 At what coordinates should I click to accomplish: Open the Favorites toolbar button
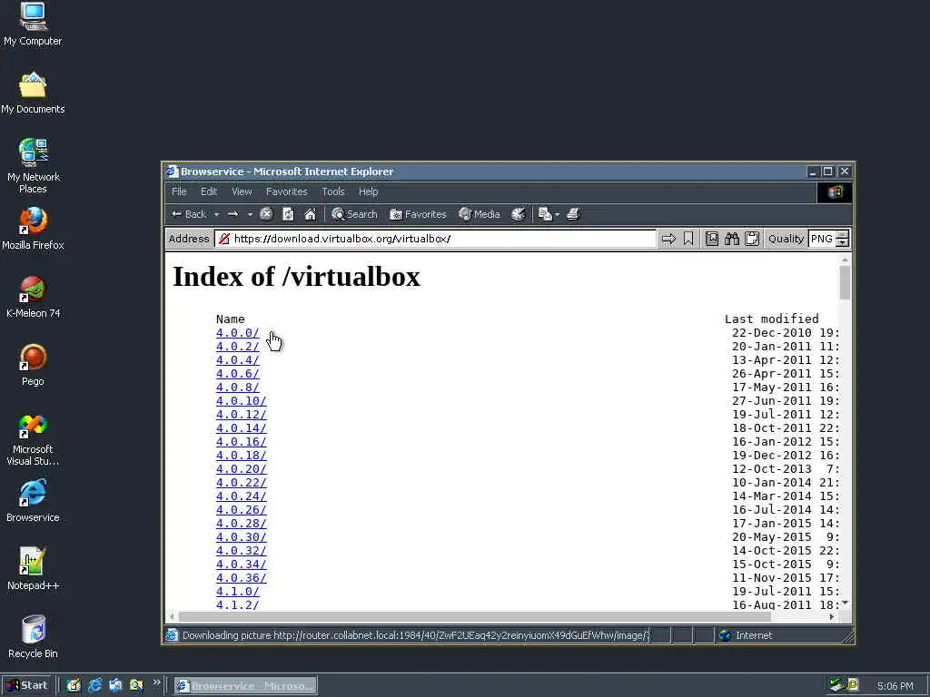point(418,214)
